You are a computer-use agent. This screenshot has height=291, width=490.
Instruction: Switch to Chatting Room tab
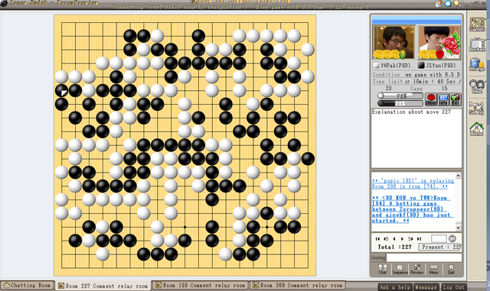[28, 286]
